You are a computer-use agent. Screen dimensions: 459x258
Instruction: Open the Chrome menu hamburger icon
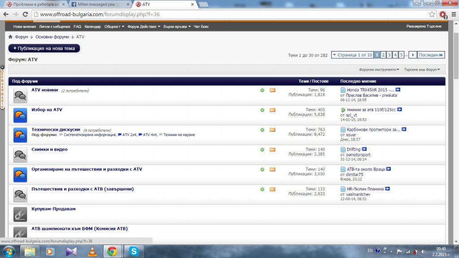(x=454, y=14)
